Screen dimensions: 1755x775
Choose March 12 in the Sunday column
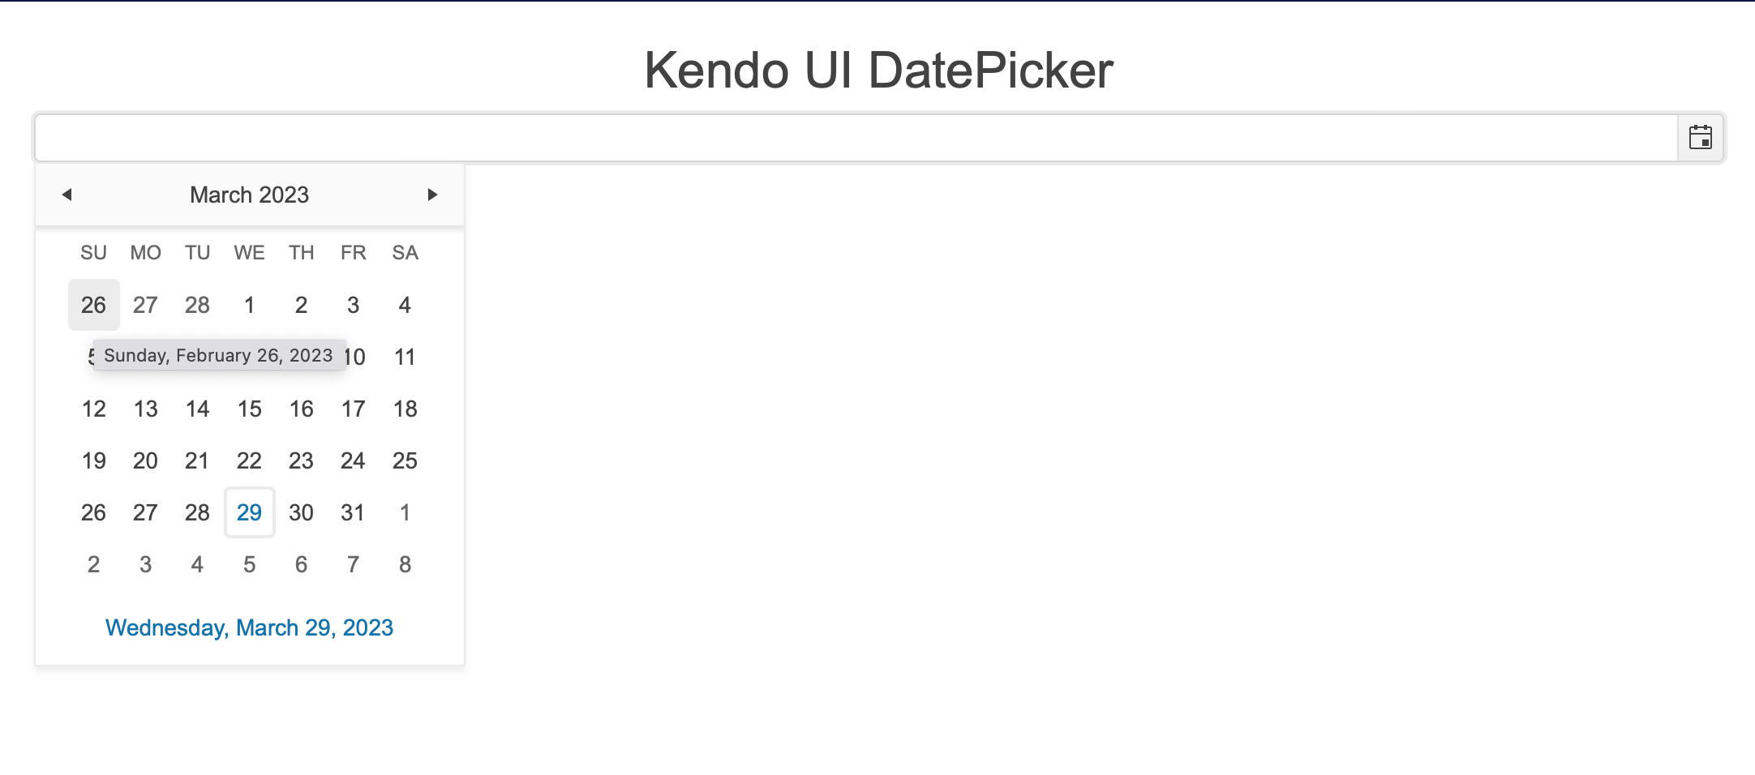[x=94, y=409]
